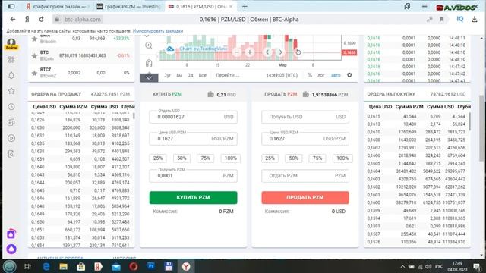
Task: Click Импортировать закладки link
Action: [x=158, y=31]
